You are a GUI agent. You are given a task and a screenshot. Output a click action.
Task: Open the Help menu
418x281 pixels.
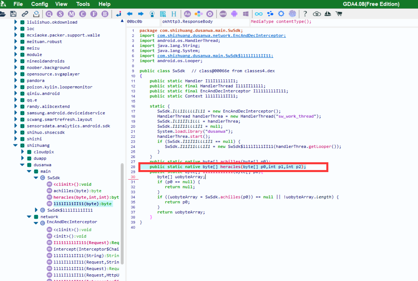[104, 4]
